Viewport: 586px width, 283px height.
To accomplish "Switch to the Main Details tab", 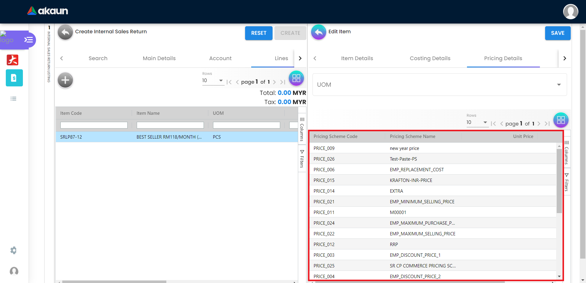I will coord(159,58).
